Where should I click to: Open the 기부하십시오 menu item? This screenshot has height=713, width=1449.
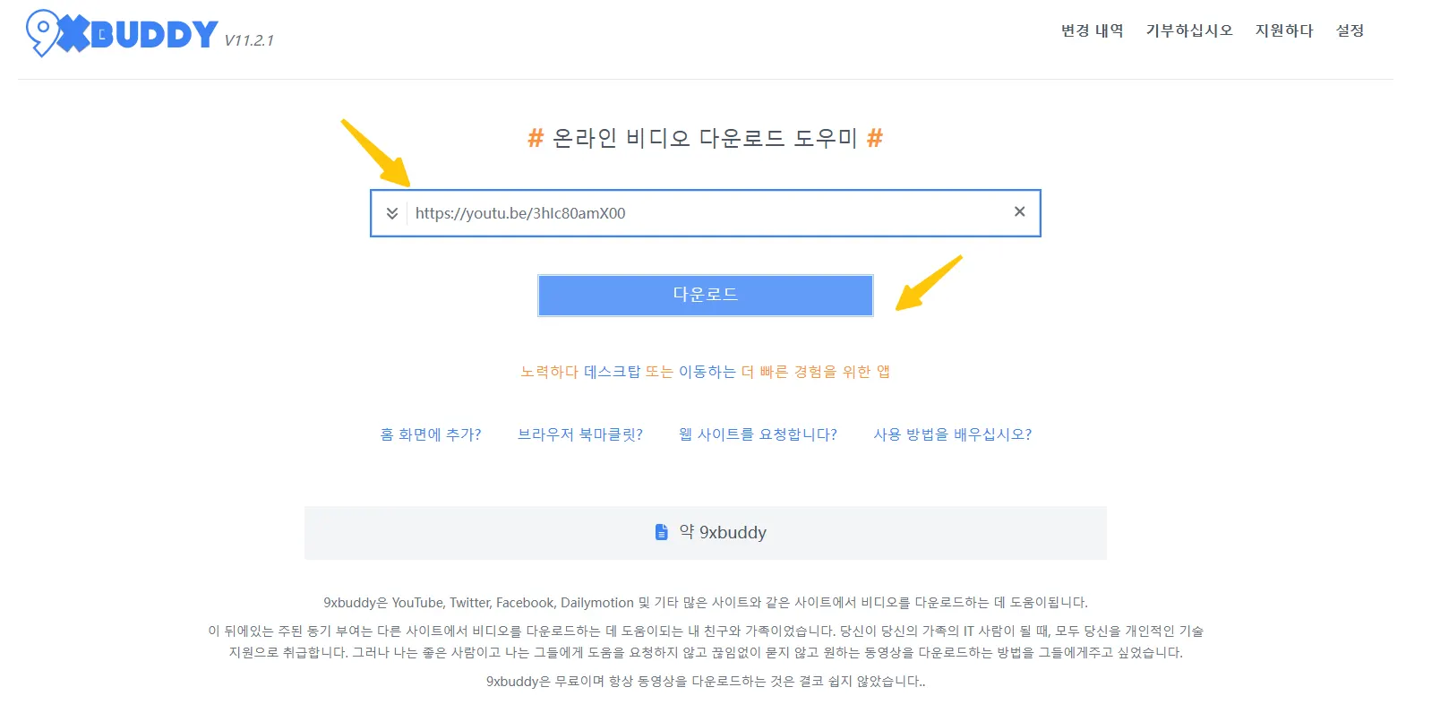click(x=1189, y=30)
